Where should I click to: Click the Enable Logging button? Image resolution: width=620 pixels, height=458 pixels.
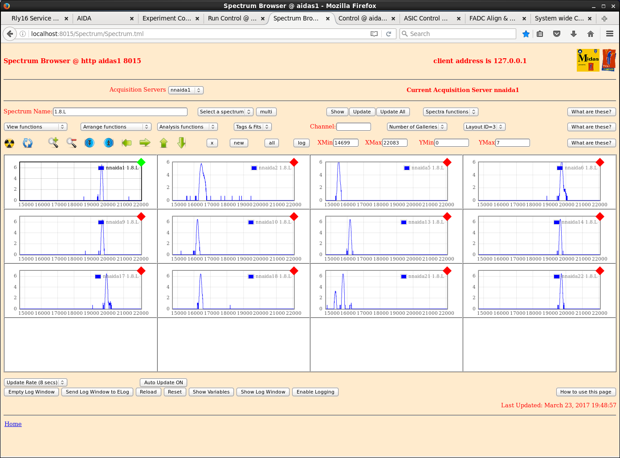(x=315, y=392)
